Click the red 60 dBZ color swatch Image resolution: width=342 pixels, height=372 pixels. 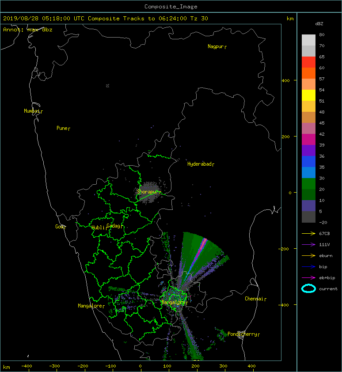click(308, 62)
